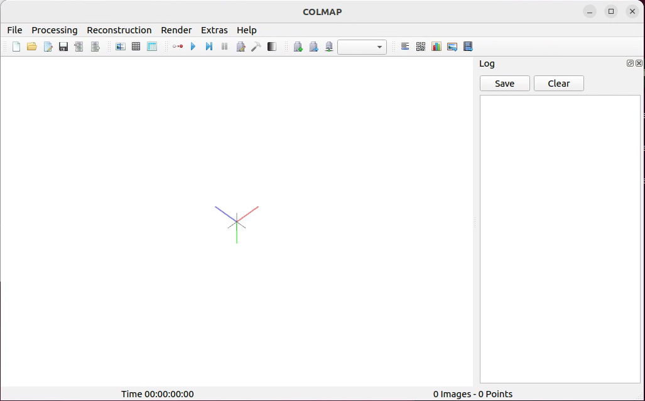645x401 pixels.
Task: Click the Save button in Log panel
Action: (x=505, y=83)
